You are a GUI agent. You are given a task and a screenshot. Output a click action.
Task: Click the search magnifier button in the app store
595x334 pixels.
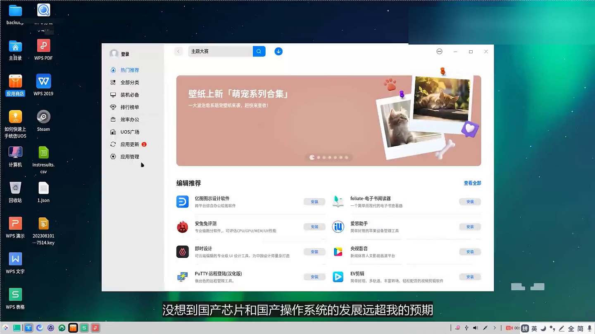click(x=259, y=51)
